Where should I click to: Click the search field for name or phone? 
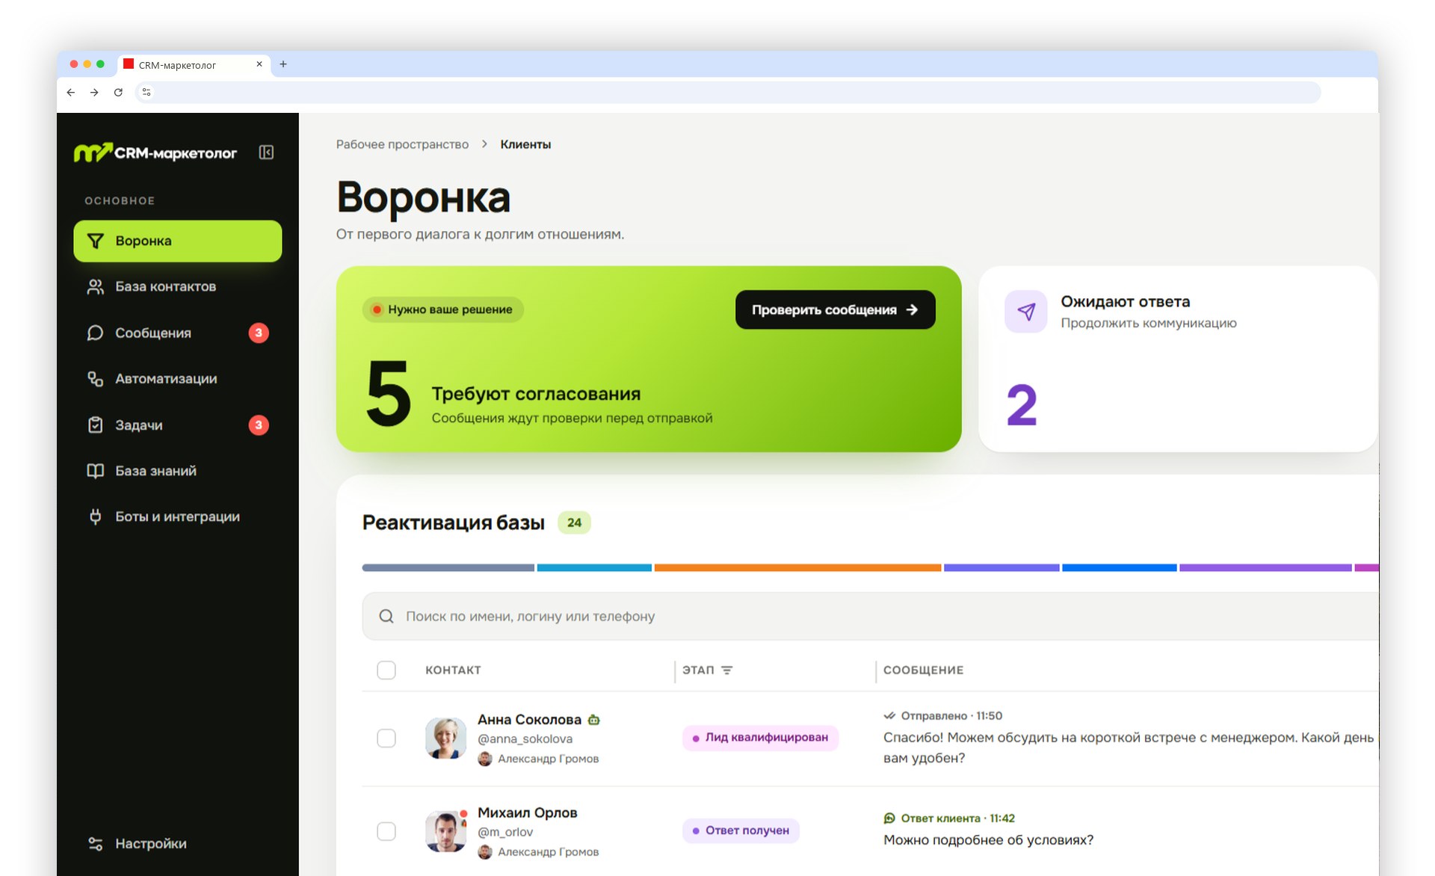point(870,617)
